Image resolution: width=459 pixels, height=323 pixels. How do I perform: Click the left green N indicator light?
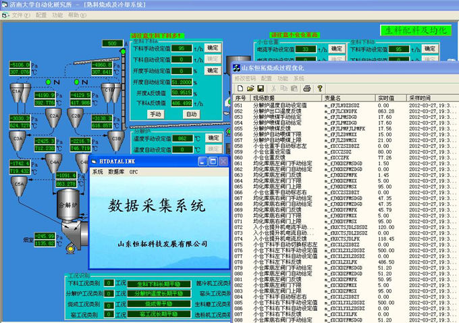coord(48,82)
